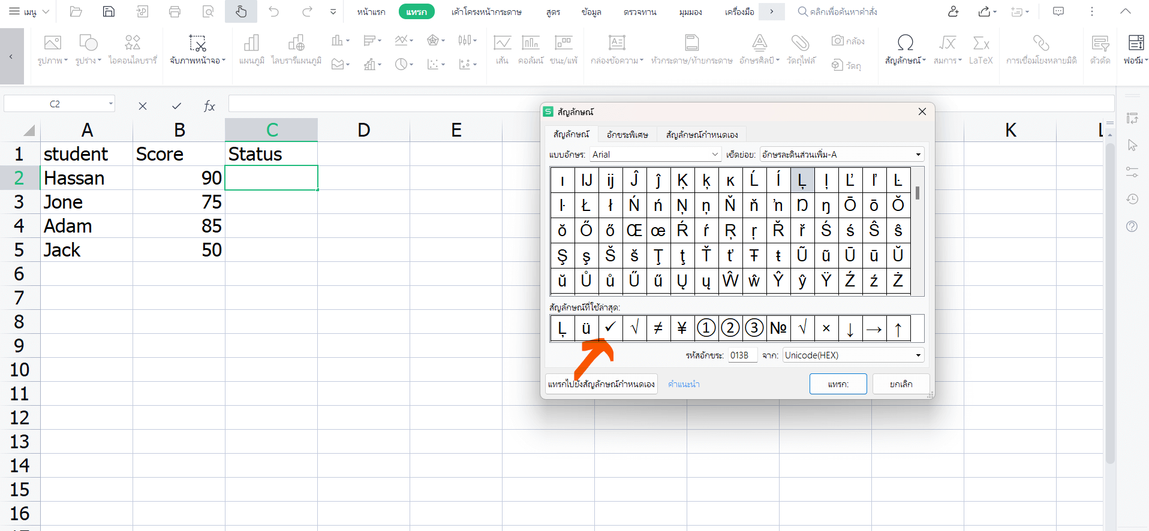
Task: Click the ยกเลิก cancel button
Action: pyautogui.click(x=901, y=384)
